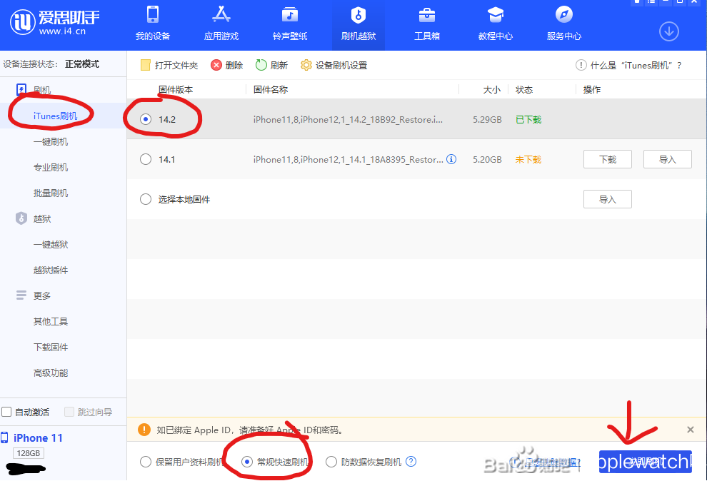The image size is (707, 481).
Task: Open 下载固件 in sidebar
Action: click(x=51, y=348)
